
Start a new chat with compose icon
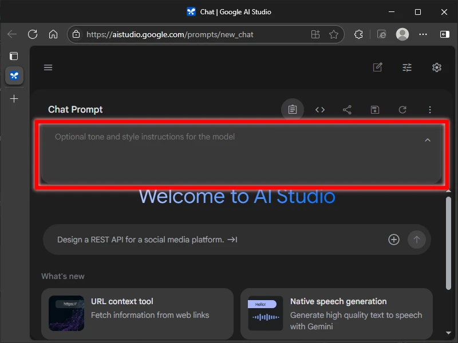[378, 67]
